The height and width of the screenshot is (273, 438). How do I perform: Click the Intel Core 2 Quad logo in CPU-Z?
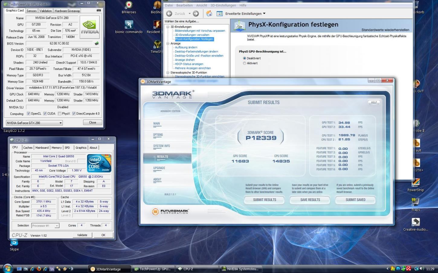[99, 163]
